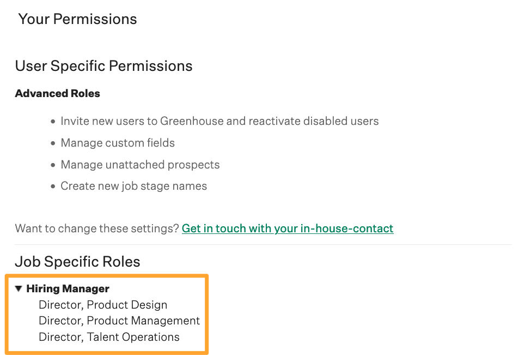The width and height of the screenshot is (531, 355).
Task: Select Director, Product Management job
Action: (x=119, y=321)
